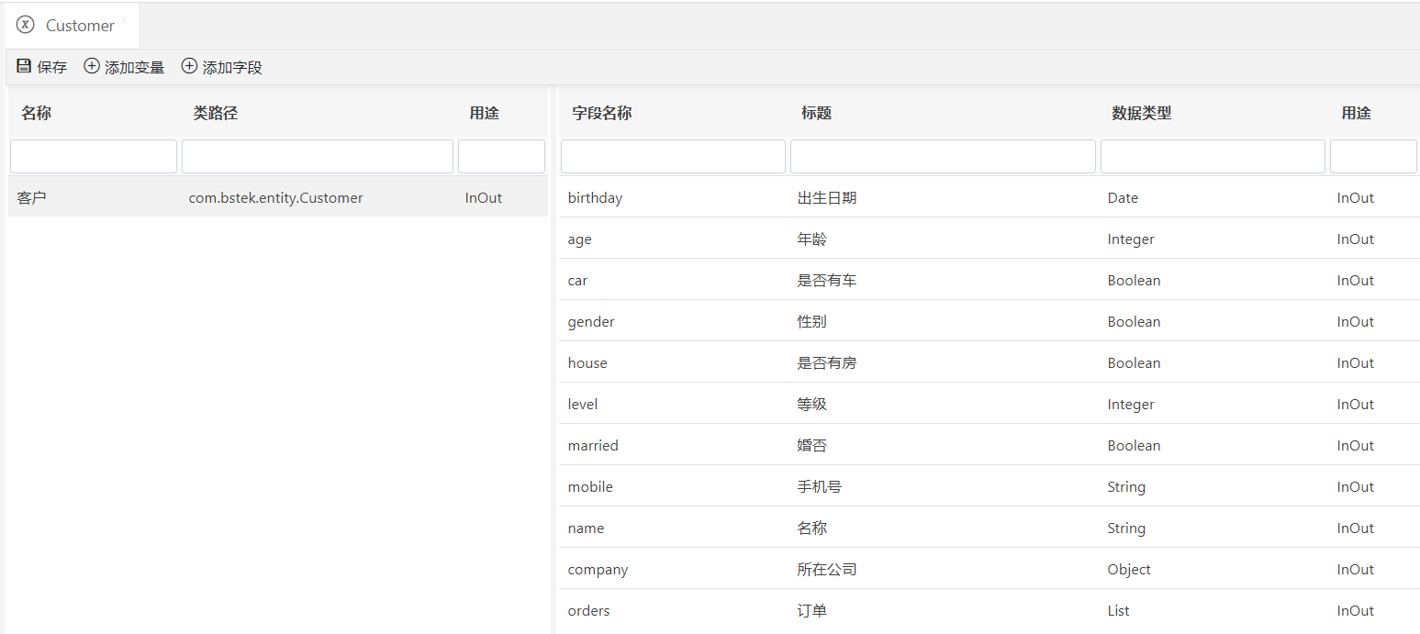Select the birthday field row

pyautogui.click(x=595, y=198)
